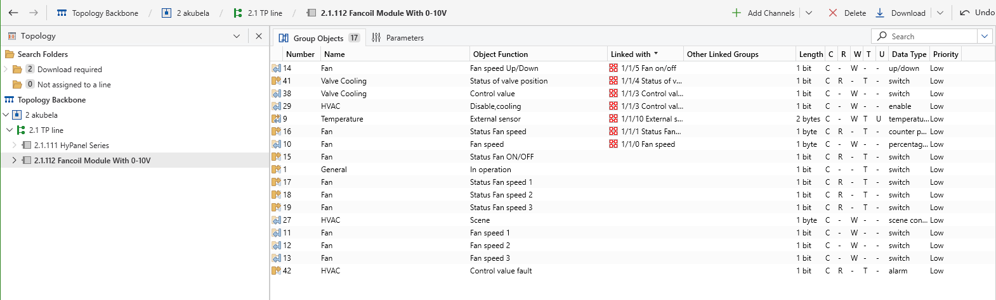The width and height of the screenshot is (996, 300).
Task: Click the group address icon for 1/1/5 Fan on/off
Action: [613, 68]
